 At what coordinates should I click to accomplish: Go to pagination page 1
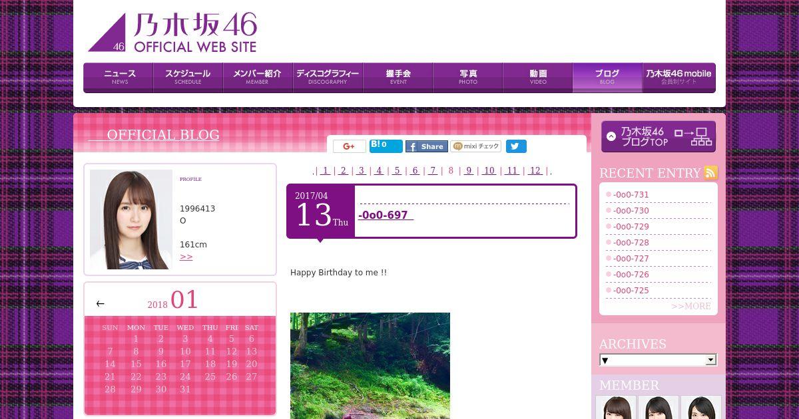[325, 170]
